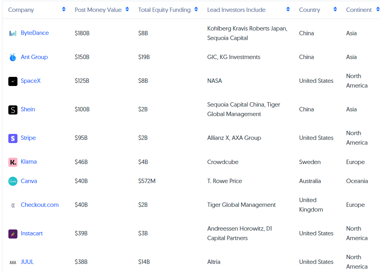
Task: Click the Shein logo icon
Action: tap(13, 110)
